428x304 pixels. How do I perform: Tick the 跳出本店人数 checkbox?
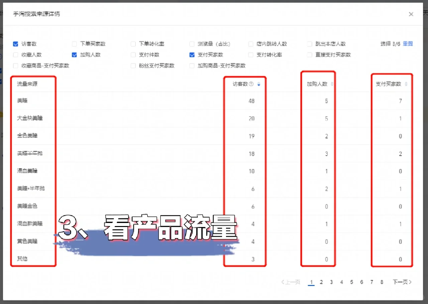310,44
